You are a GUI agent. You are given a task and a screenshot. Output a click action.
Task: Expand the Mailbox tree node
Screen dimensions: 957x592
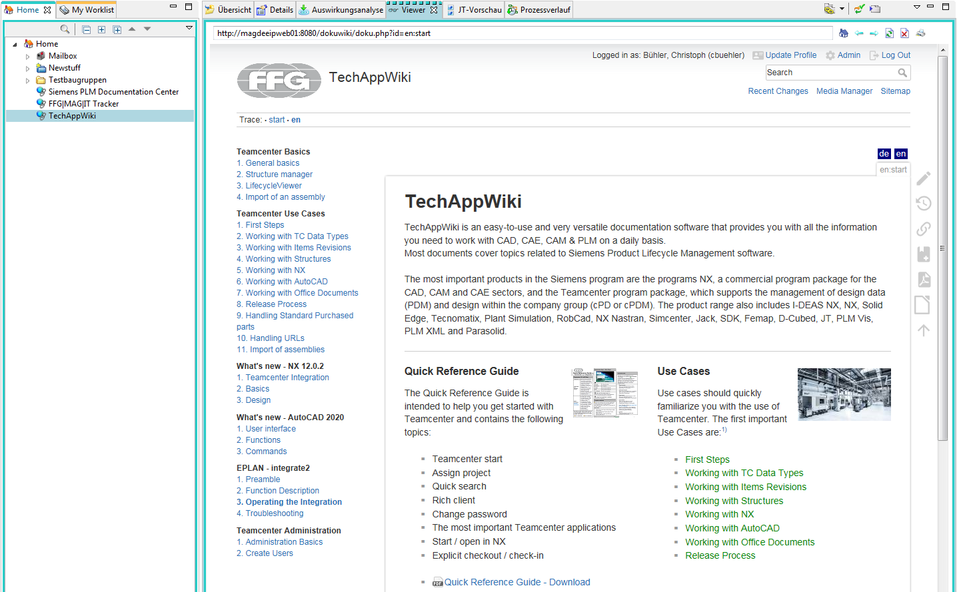tap(27, 57)
